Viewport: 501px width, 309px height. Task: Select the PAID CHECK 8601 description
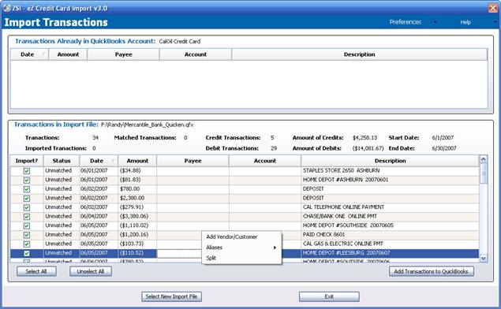click(323, 235)
